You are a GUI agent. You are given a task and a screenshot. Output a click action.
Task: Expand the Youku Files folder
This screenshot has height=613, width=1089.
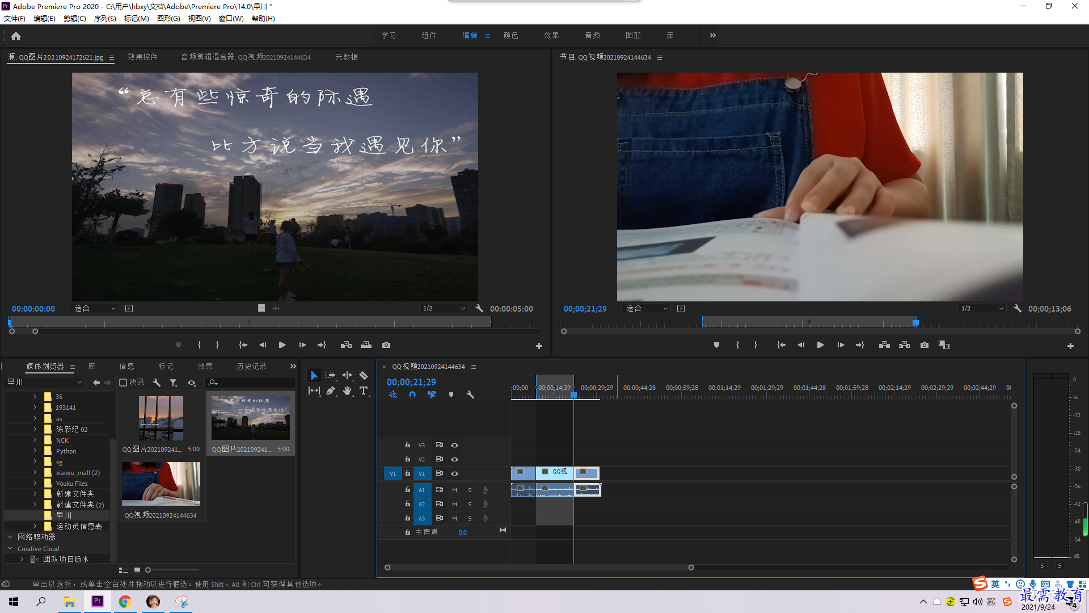35,484
